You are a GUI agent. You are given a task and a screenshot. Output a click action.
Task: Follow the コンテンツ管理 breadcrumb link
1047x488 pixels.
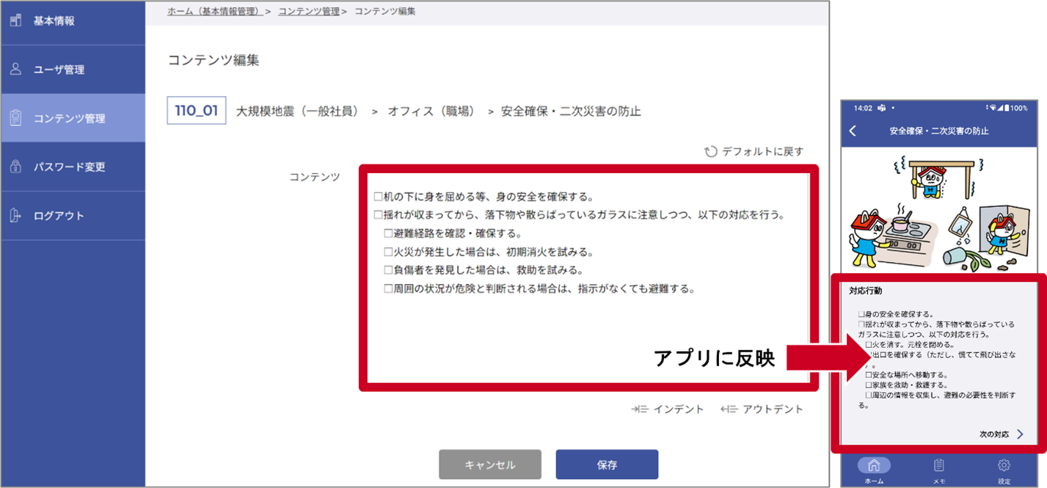click(x=309, y=12)
